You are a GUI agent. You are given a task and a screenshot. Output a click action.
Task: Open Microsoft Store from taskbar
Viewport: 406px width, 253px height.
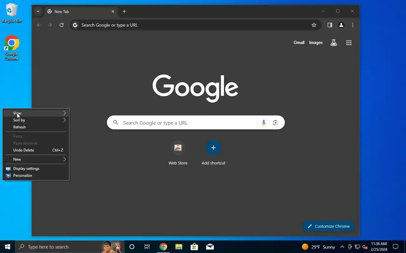(x=194, y=247)
